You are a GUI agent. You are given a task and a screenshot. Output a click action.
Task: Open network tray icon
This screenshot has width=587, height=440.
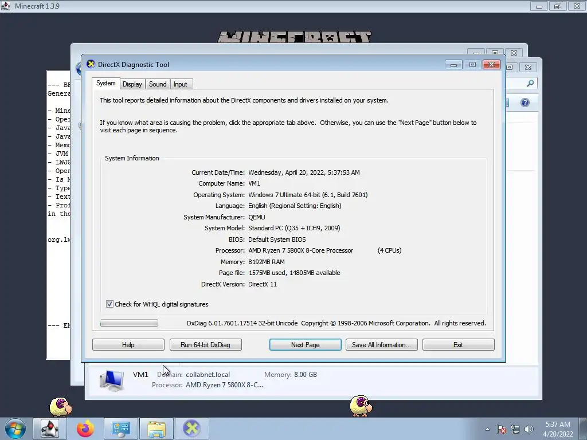(515, 429)
